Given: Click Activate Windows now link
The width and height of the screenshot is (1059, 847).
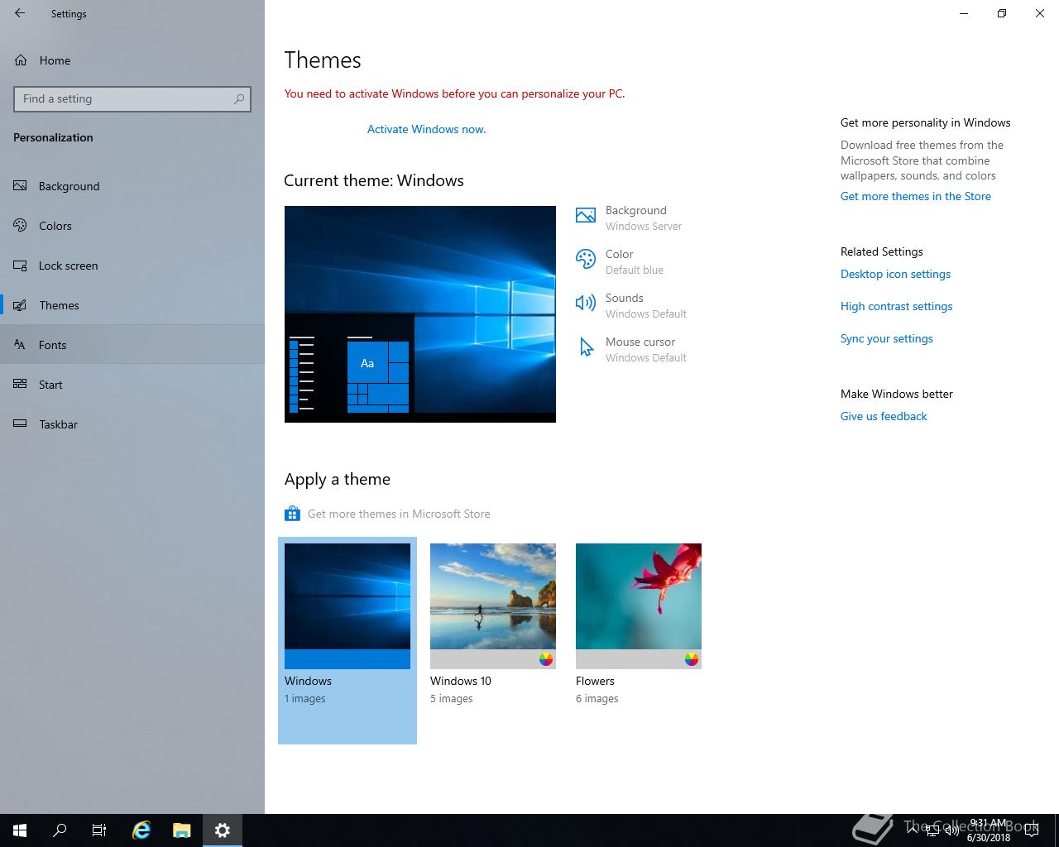Looking at the screenshot, I should (x=426, y=129).
